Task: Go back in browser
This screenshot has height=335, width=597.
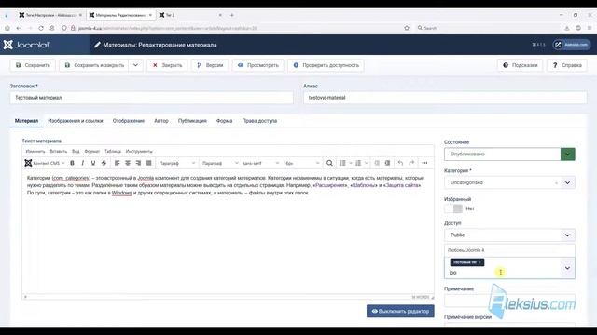Action: click(x=19, y=28)
